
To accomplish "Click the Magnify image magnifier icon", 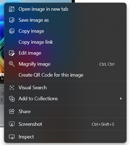I will coord(12,64).
